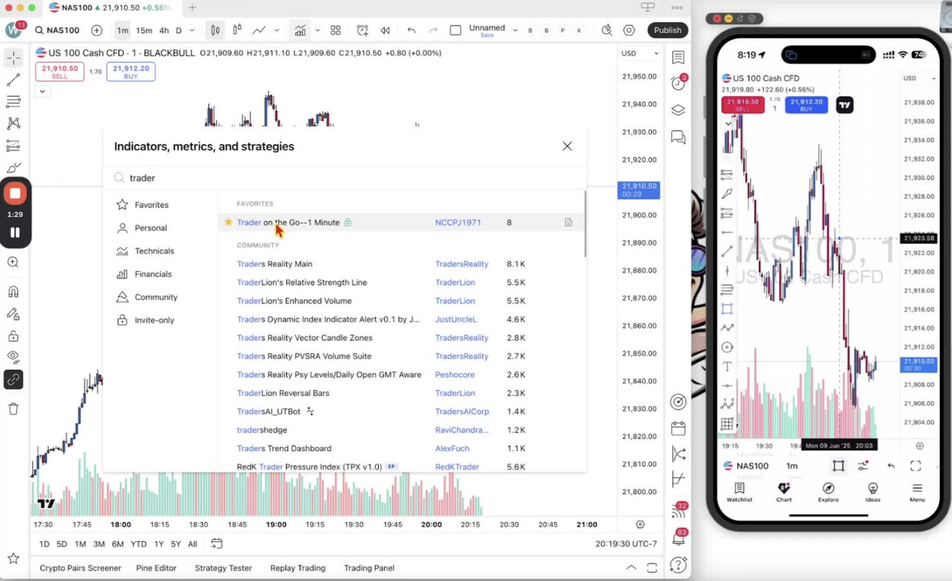Open the Watchlist panel icon
Screen dimensions: 952x581
[678, 57]
